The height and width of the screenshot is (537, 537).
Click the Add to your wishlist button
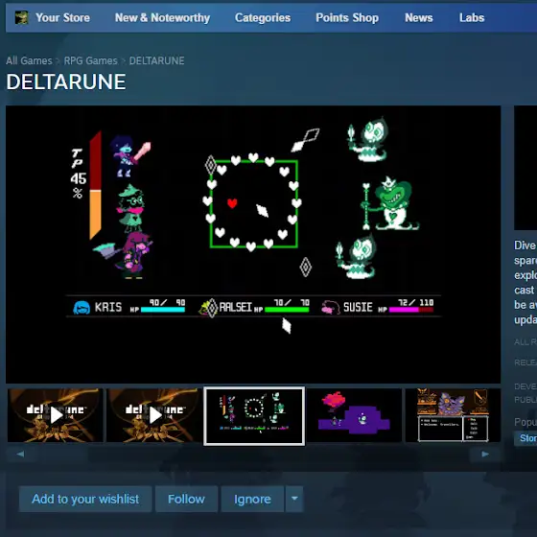(85, 499)
